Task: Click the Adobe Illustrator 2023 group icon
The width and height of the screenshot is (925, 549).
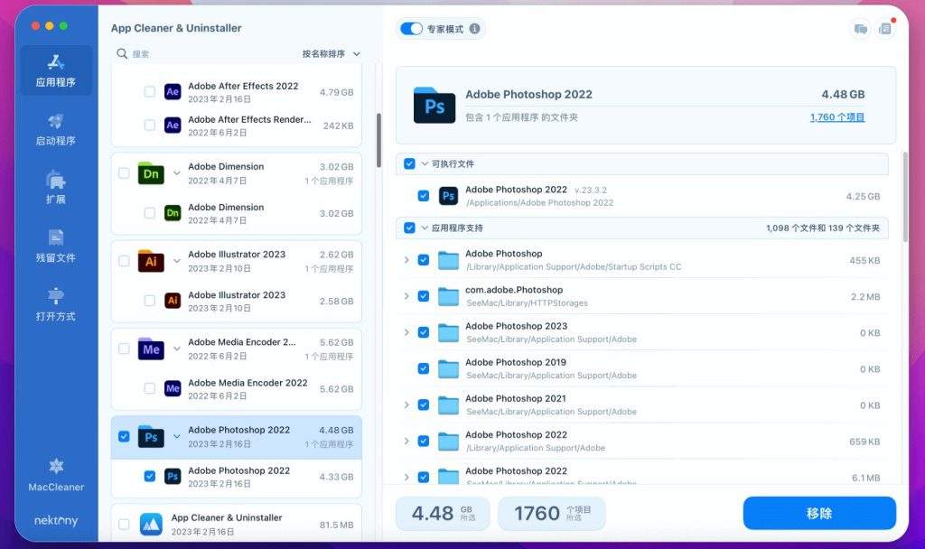Action: 151,261
